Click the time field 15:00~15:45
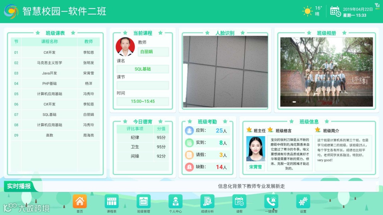 pyautogui.click(x=143, y=101)
